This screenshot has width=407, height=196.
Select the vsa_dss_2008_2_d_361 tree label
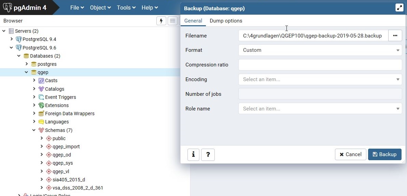[x=78, y=188]
